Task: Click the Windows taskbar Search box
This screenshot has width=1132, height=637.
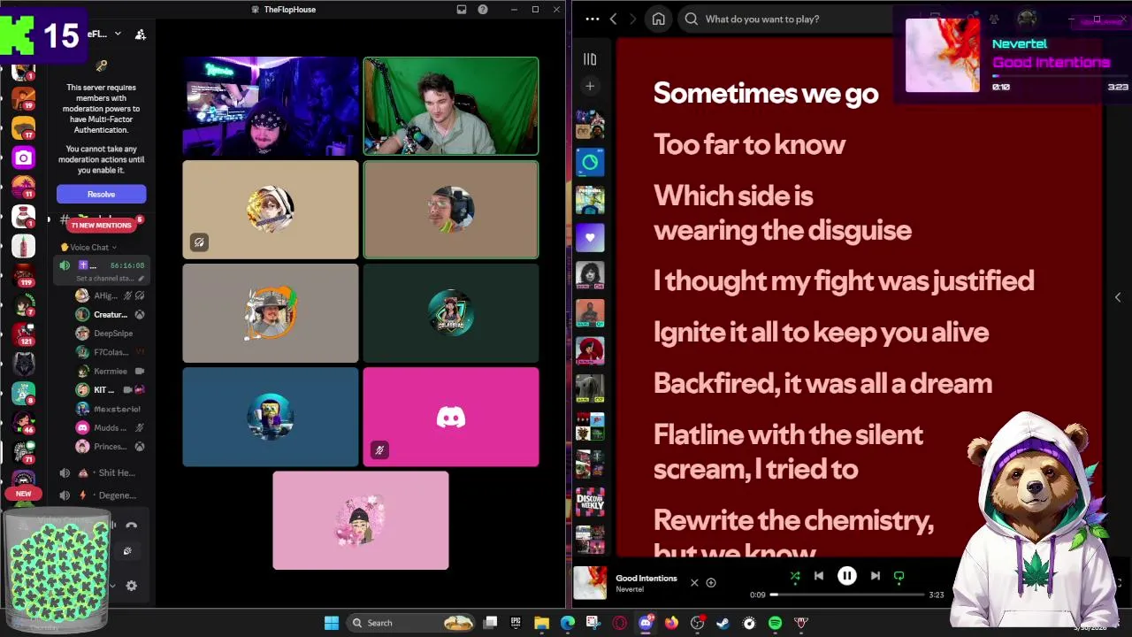Action: point(411,623)
